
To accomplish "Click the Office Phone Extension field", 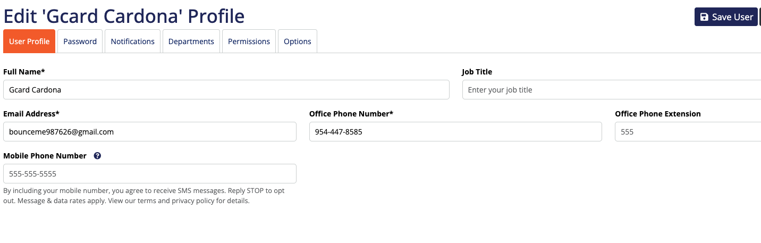I will (688, 132).
